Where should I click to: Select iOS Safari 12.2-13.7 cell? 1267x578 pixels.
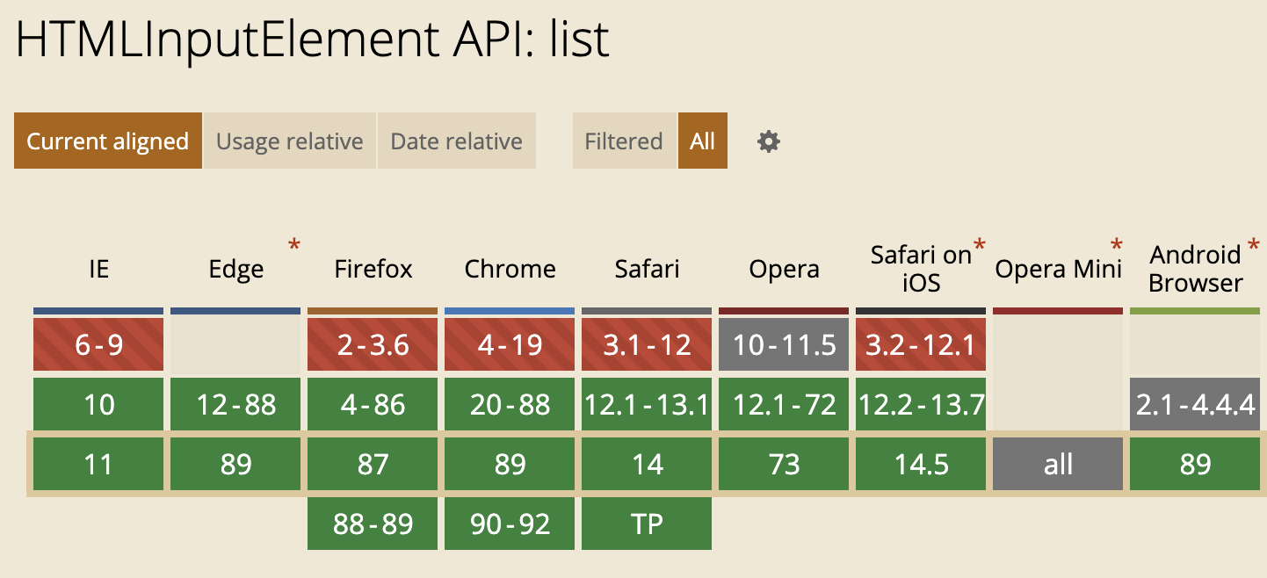click(x=921, y=404)
